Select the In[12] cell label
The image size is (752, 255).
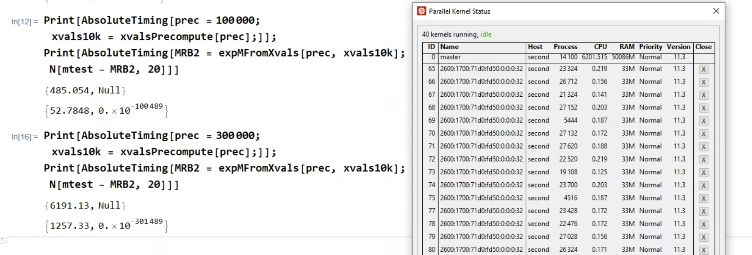coord(24,21)
